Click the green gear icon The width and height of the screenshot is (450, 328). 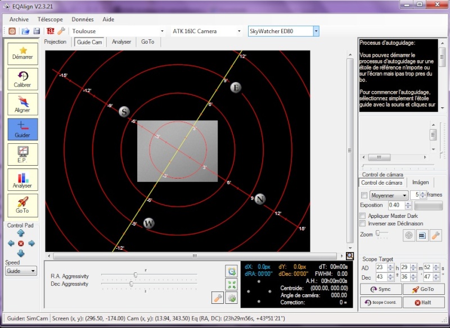point(231,298)
